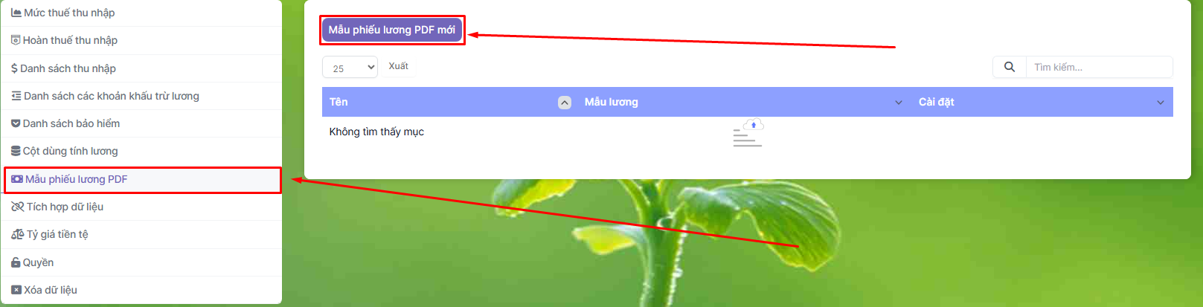Click the database icon for Cột dùng tính lương
Viewport: 1203px width, 307px height.
16,151
